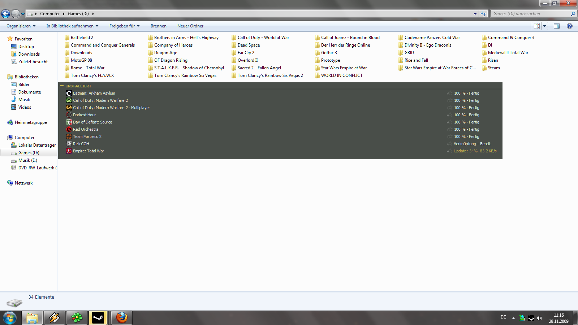The width and height of the screenshot is (578, 325).
Task: Select Musik (E:) drive in the sidebar
Action: (x=27, y=160)
